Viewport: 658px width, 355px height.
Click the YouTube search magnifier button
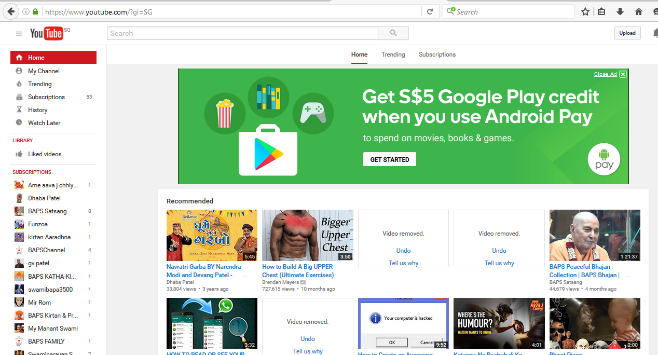393,33
